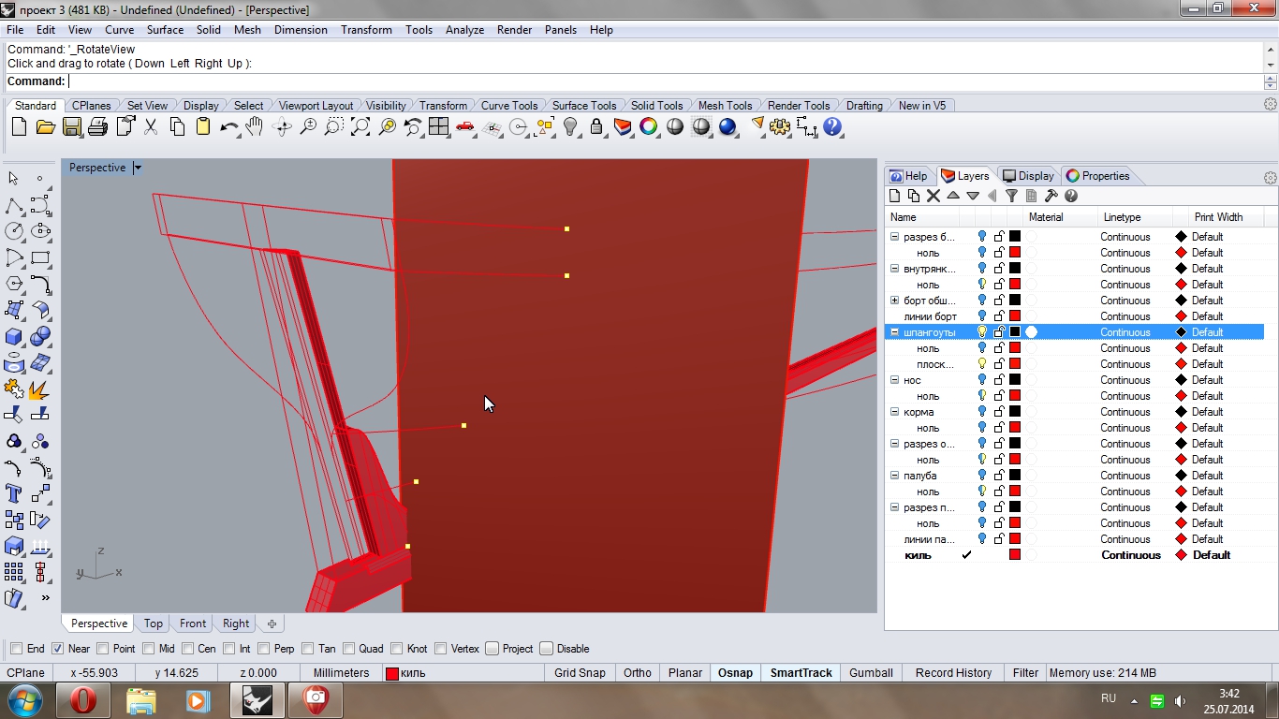The height and width of the screenshot is (719, 1279).
Task: Expand the борт обш... layer group
Action: pyautogui.click(x=894, y=301)
